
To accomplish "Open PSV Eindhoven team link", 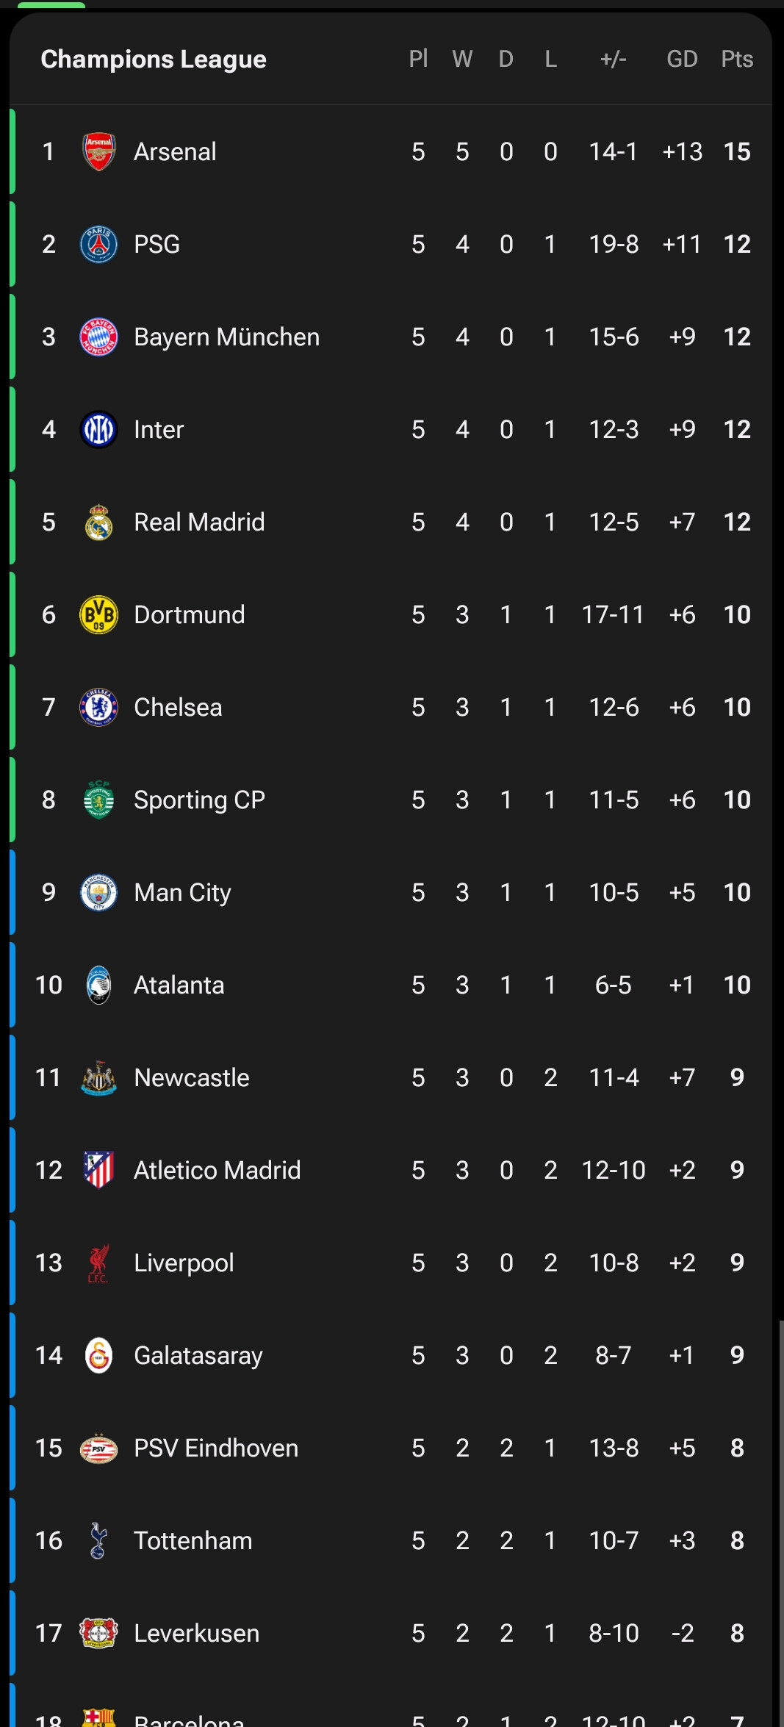I will tap(216, 1448).
